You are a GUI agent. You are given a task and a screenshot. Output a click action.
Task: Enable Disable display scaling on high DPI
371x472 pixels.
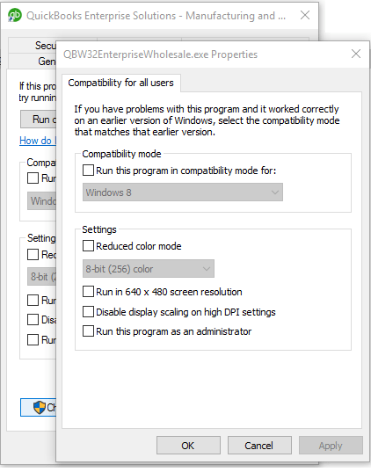click(88, 311)
